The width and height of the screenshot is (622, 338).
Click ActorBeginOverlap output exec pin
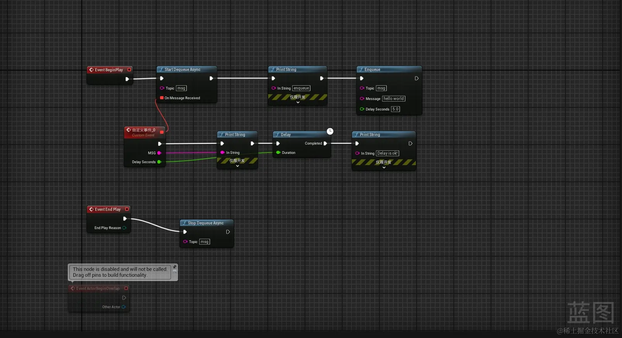click(124, 298)
